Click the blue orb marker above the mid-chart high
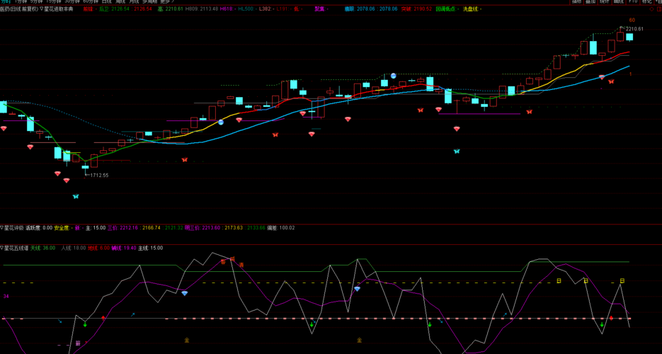 tap(393, 76)
